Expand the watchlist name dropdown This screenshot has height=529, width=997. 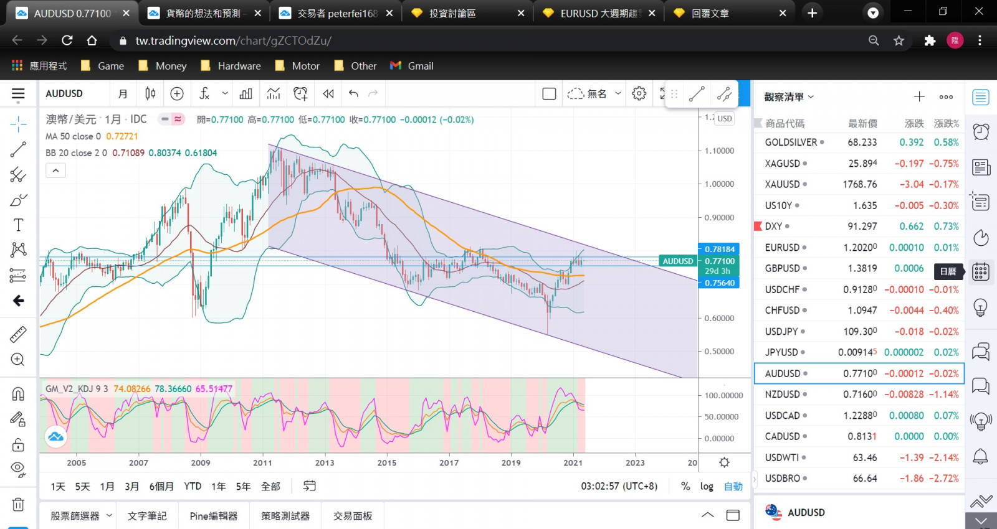point(811,97)
